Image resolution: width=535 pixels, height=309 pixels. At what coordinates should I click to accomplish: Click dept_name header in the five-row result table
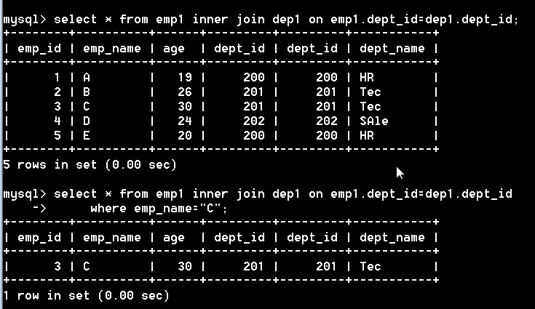(392, 49)
